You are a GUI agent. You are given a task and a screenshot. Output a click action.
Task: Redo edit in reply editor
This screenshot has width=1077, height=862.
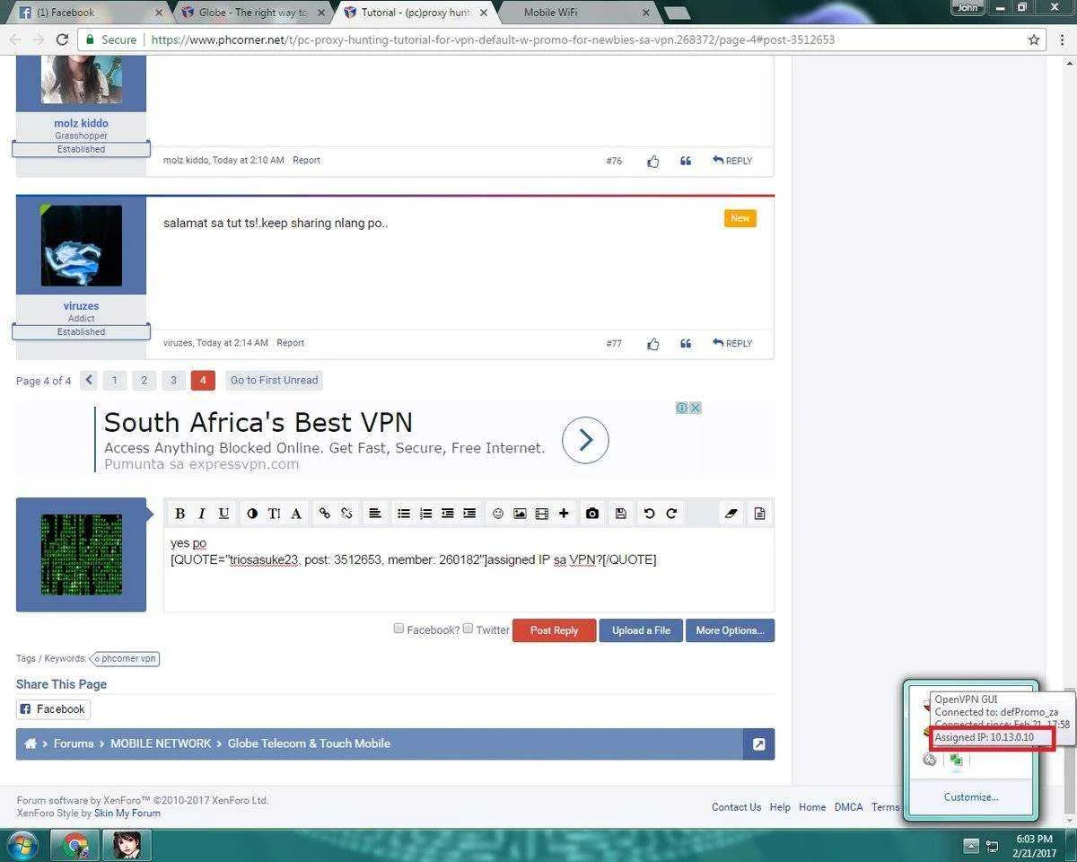[670, 514]
